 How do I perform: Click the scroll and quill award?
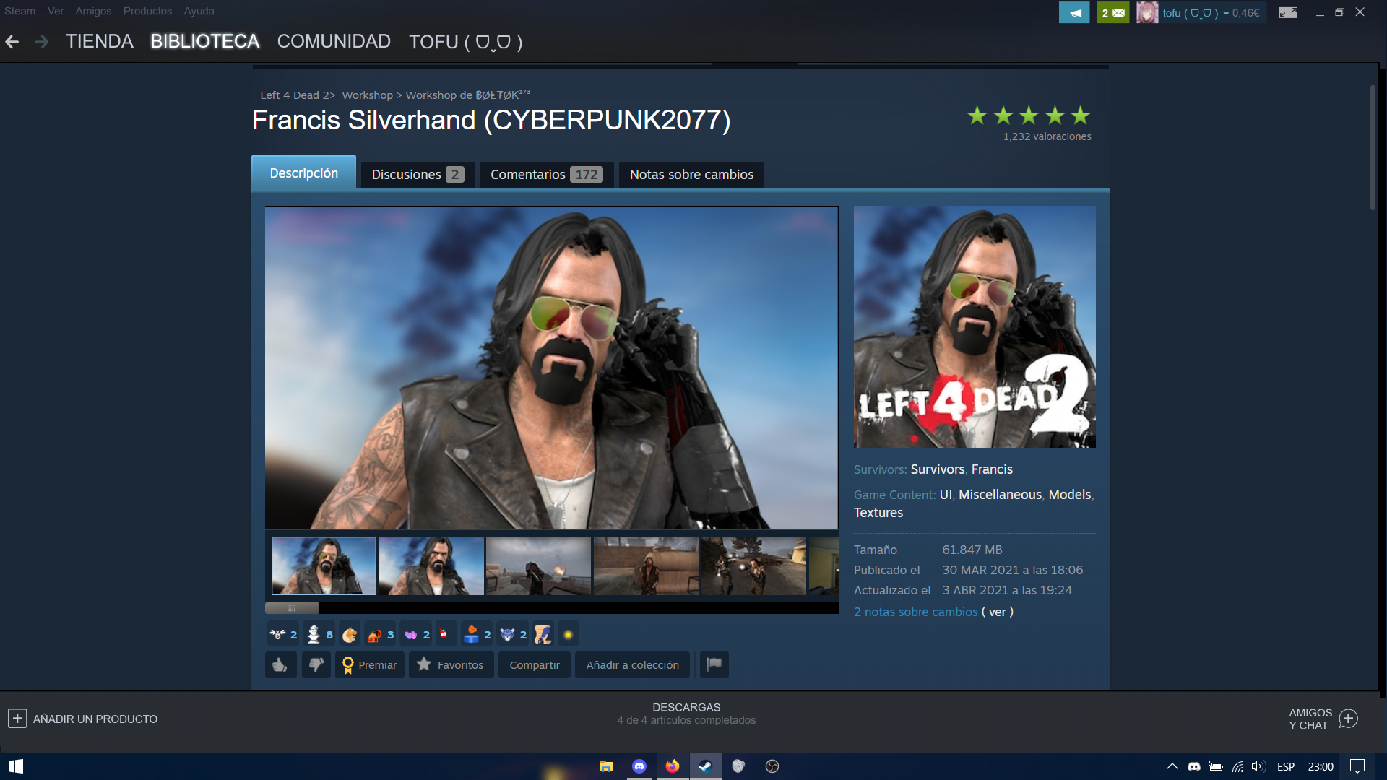(543, 634)
